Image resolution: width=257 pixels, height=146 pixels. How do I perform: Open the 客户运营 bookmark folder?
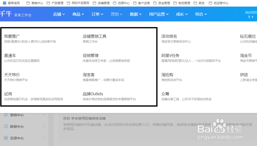coord(141,3)
